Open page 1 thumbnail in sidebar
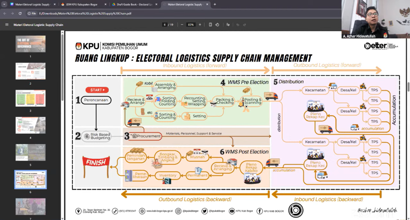Viewport: 410px width, 220px height. [30, 44]
